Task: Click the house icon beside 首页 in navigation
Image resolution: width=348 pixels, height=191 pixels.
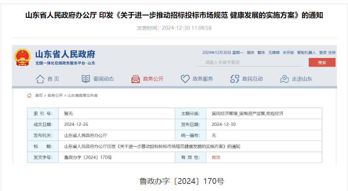Action: 40,79
